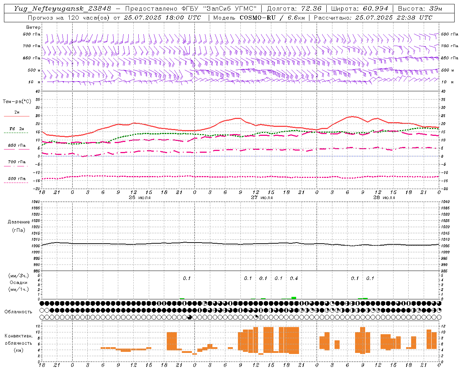Click the 'Широта: 60.994' value

pyautogui.click(x=359, y=9)
